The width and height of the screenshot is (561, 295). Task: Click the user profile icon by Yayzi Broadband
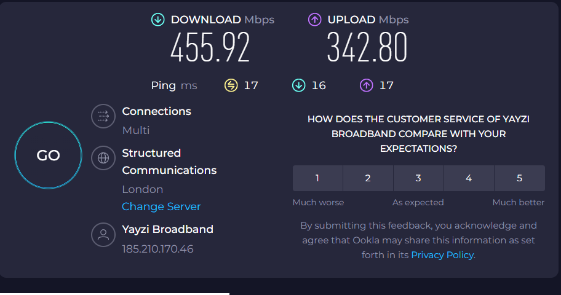[103, 235]
